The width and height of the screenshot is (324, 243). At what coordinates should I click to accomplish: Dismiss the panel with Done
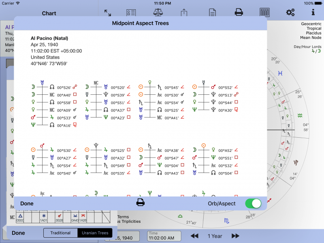(x=27, y=203)
